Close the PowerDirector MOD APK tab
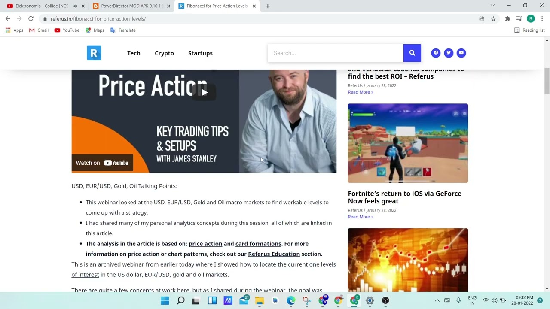 click(168, 6)
